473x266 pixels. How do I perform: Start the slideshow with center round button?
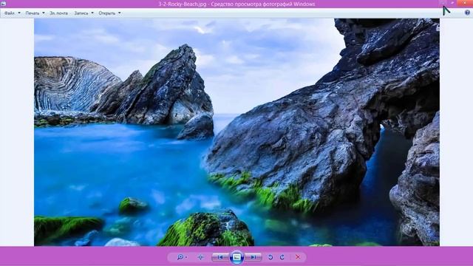coord(236,257)
